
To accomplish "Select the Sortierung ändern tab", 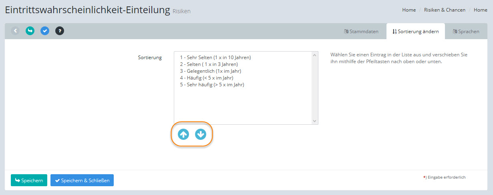I will coord(415,32).
